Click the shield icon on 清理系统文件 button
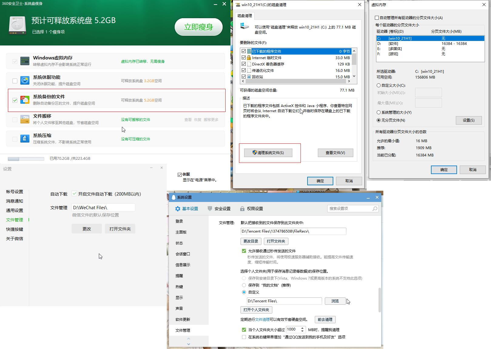The image size is (491, 349). click(x=255, y=153)
